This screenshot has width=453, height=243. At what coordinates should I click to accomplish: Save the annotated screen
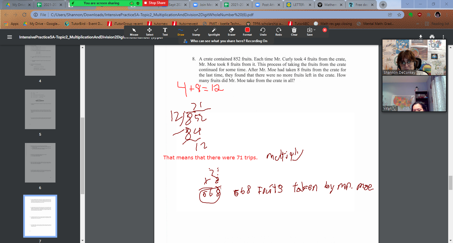coord(310,32)
